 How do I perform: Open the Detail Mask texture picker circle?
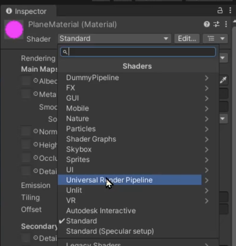36,171
